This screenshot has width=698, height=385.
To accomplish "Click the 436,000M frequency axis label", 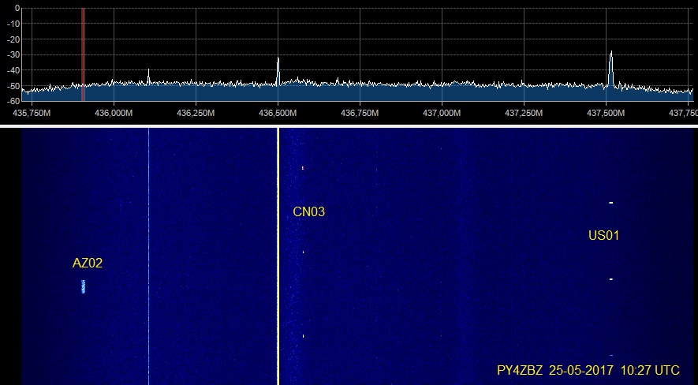I will click(x=114, y=113).
